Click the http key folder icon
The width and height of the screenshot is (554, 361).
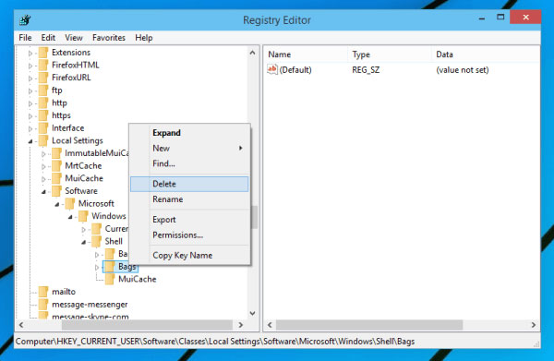[43, 103]
